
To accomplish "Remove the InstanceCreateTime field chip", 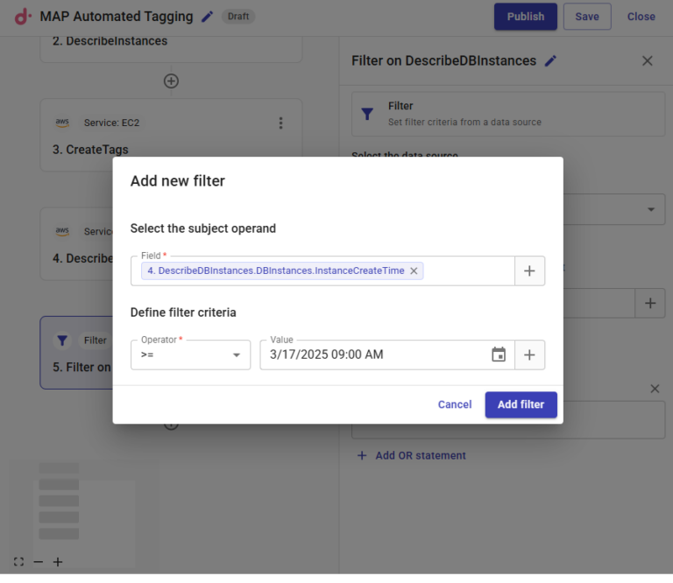I will pyautogui.click(x=414, y=271).
